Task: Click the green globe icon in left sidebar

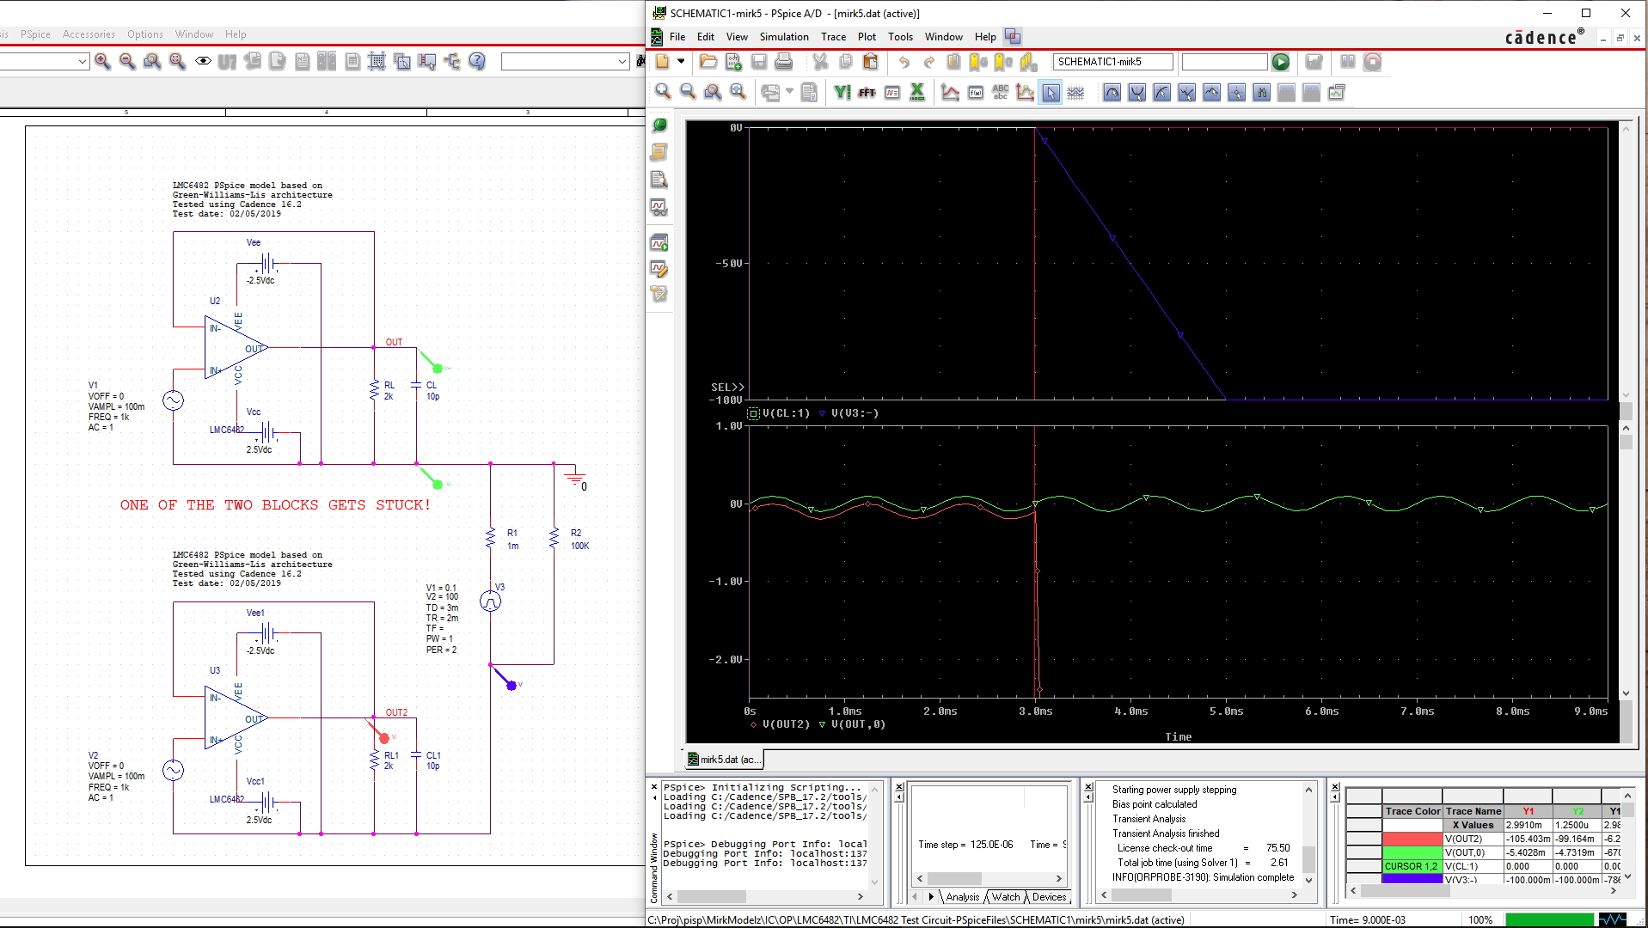Action: point(659,125)
